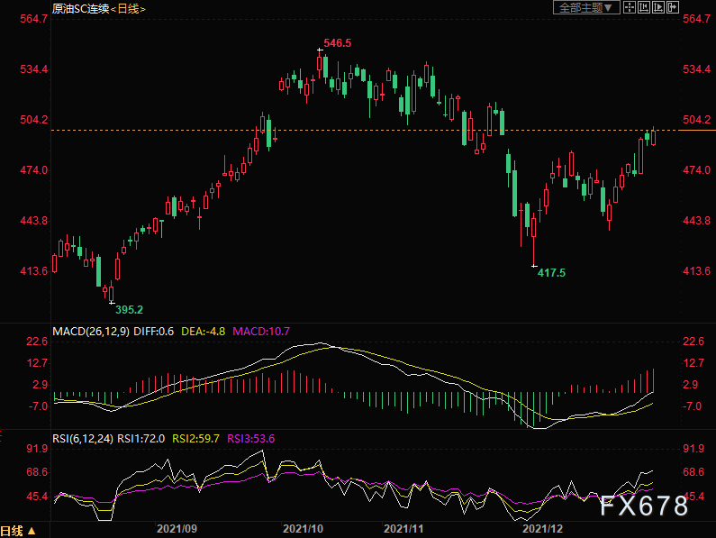The height and width of the screenshot is (538, 716).
Task: Click the DEA:-4.8 value
Action: pyautogui.click(x=204, y=332)
